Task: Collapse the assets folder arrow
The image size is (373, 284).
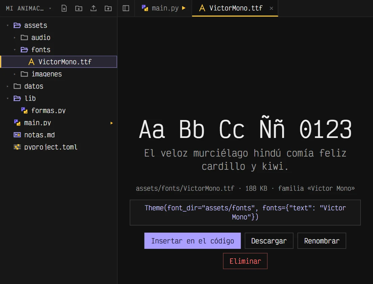Action: pos(8,25)
